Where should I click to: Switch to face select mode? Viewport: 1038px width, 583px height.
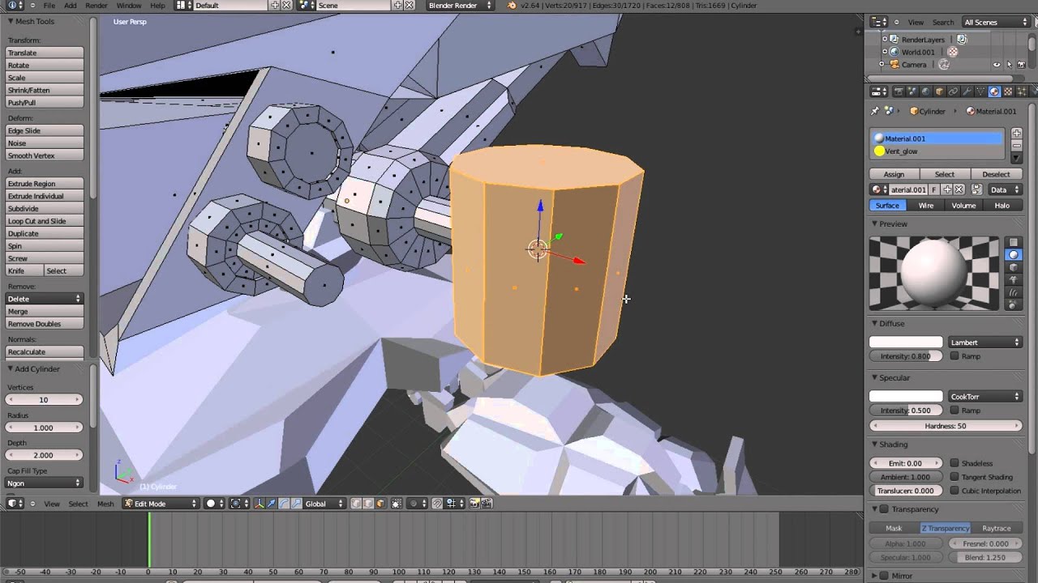[x=380, y=504]
